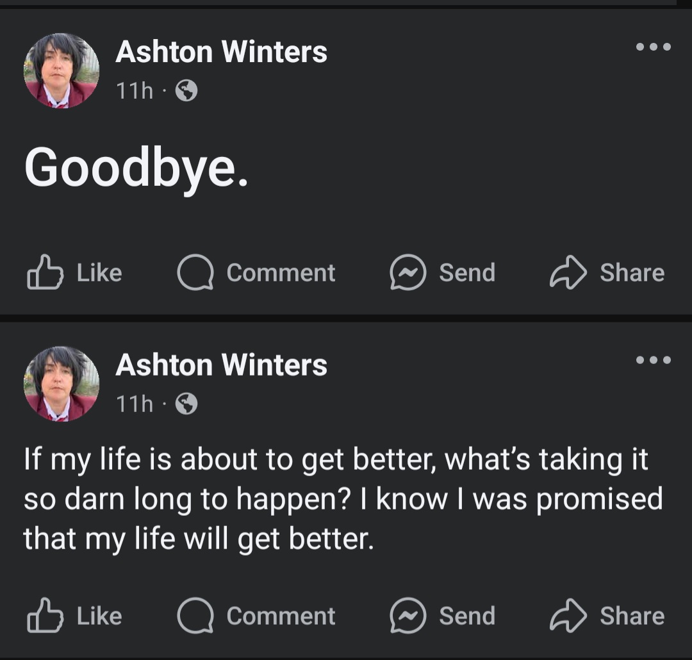Click comment bubble icon on "Goodbye." post

(196, 273)
